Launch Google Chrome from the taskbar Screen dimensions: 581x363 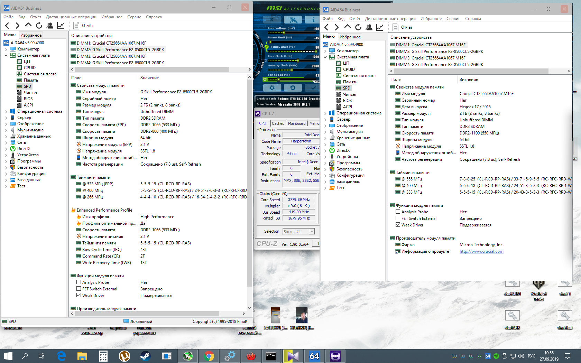(x=209, y=356)
